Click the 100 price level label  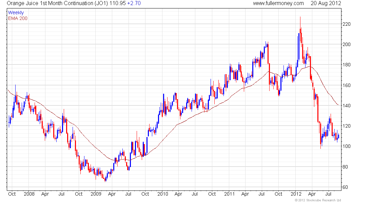(346, 146)
